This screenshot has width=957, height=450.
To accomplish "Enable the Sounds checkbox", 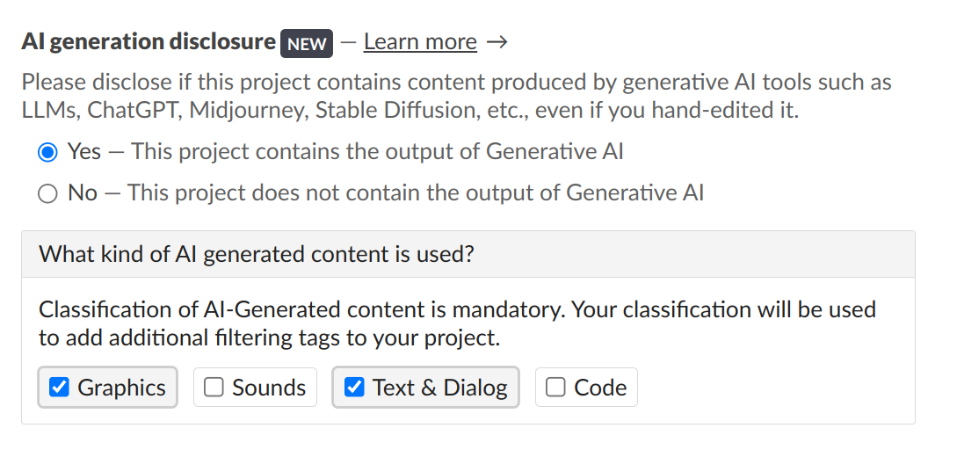I will pos(214,388).
